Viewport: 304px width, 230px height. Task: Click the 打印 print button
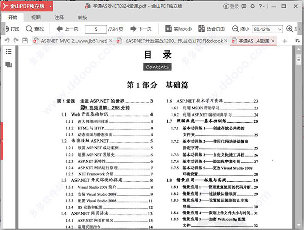[13, 29]
